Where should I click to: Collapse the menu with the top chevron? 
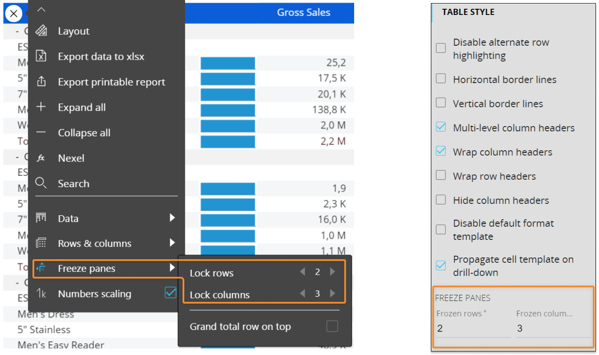pos(41,10)
